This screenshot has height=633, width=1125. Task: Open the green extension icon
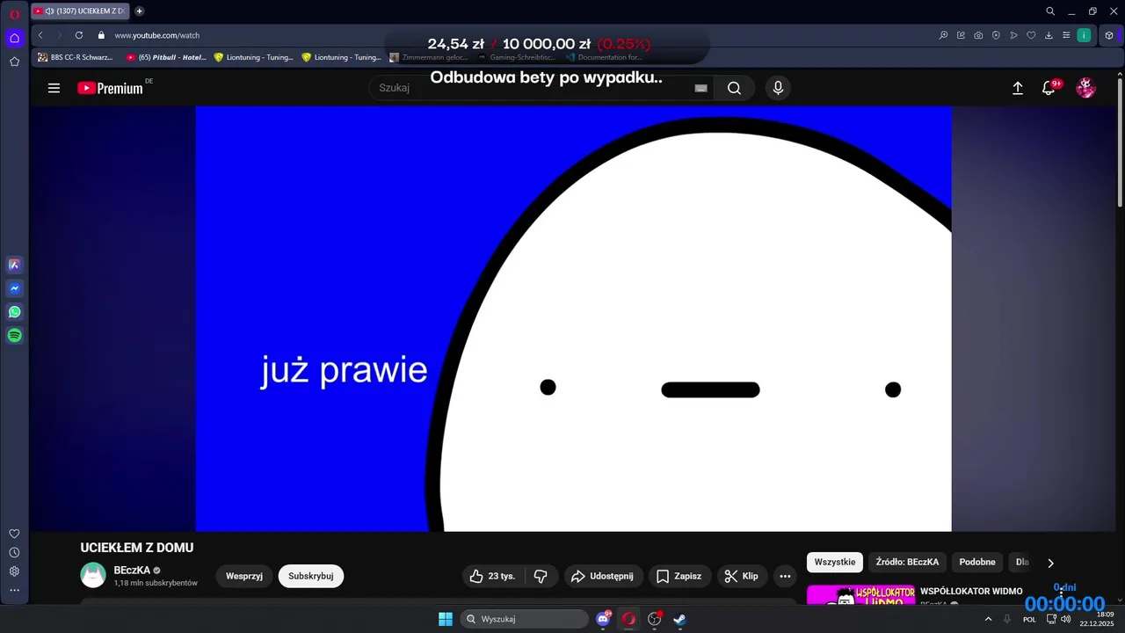[1085, 35]
